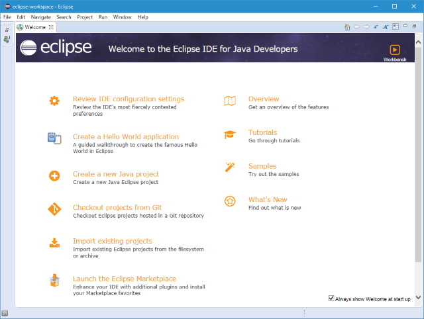Image resolution: width=424 pixels, height=319 pixels.
Task: Click the Workbench play icon
Action: coord(395,50)
